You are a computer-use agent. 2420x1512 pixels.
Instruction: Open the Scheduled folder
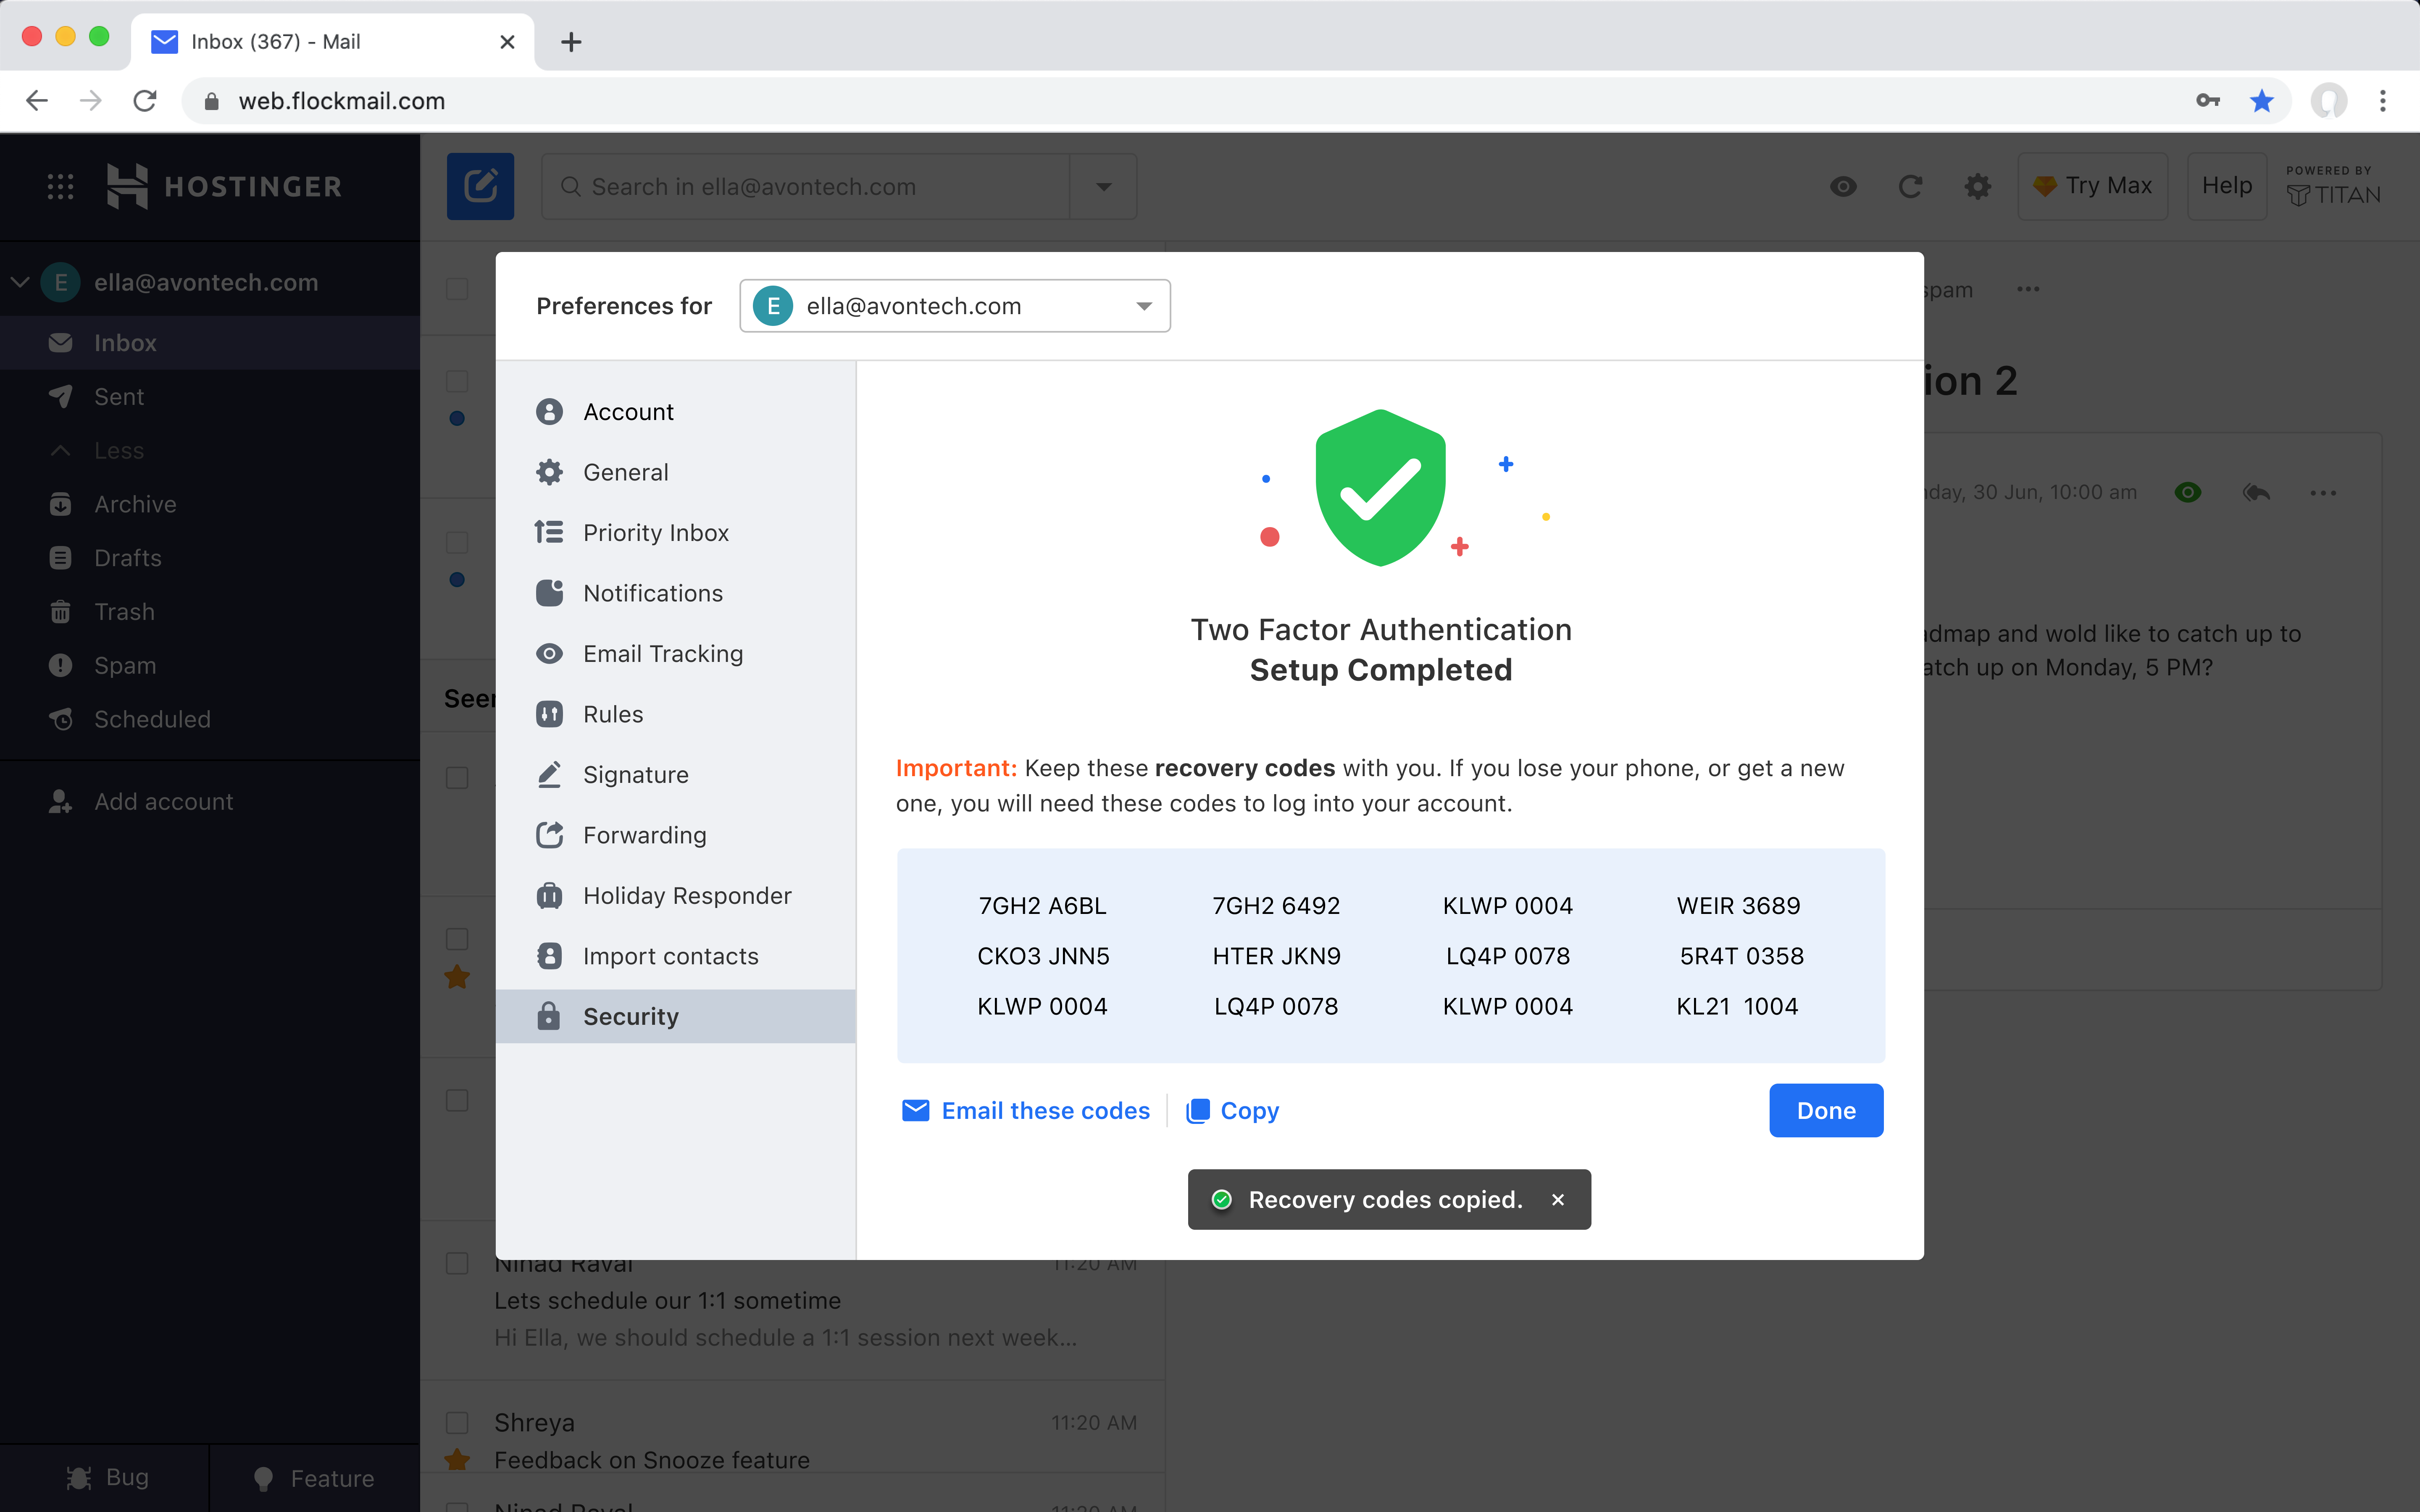210,720
